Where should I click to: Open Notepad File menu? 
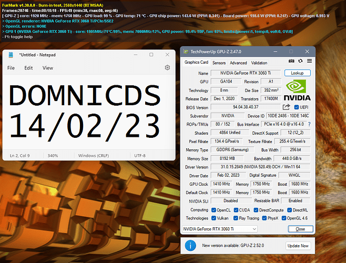pyautogui.click(x=11, y=68)
